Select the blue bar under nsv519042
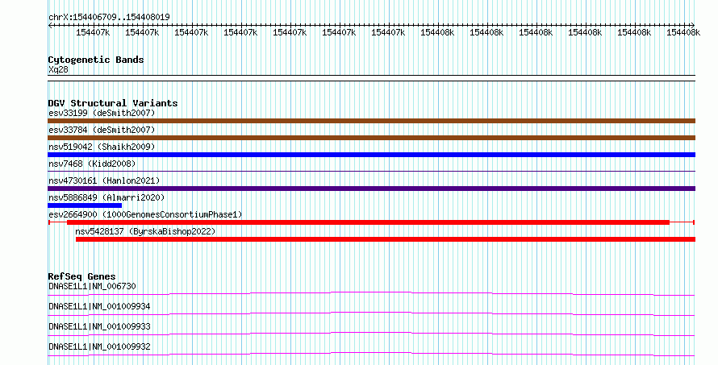718x365 pixels. [x=371, y=155]
